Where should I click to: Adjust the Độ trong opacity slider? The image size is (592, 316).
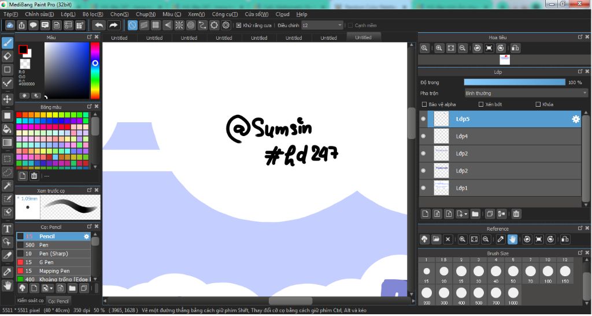(515, 82)
